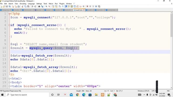This screenshot has width=173, height=97.
Task: Collapse the html tag fold at line 18
Action: (9, 79)
